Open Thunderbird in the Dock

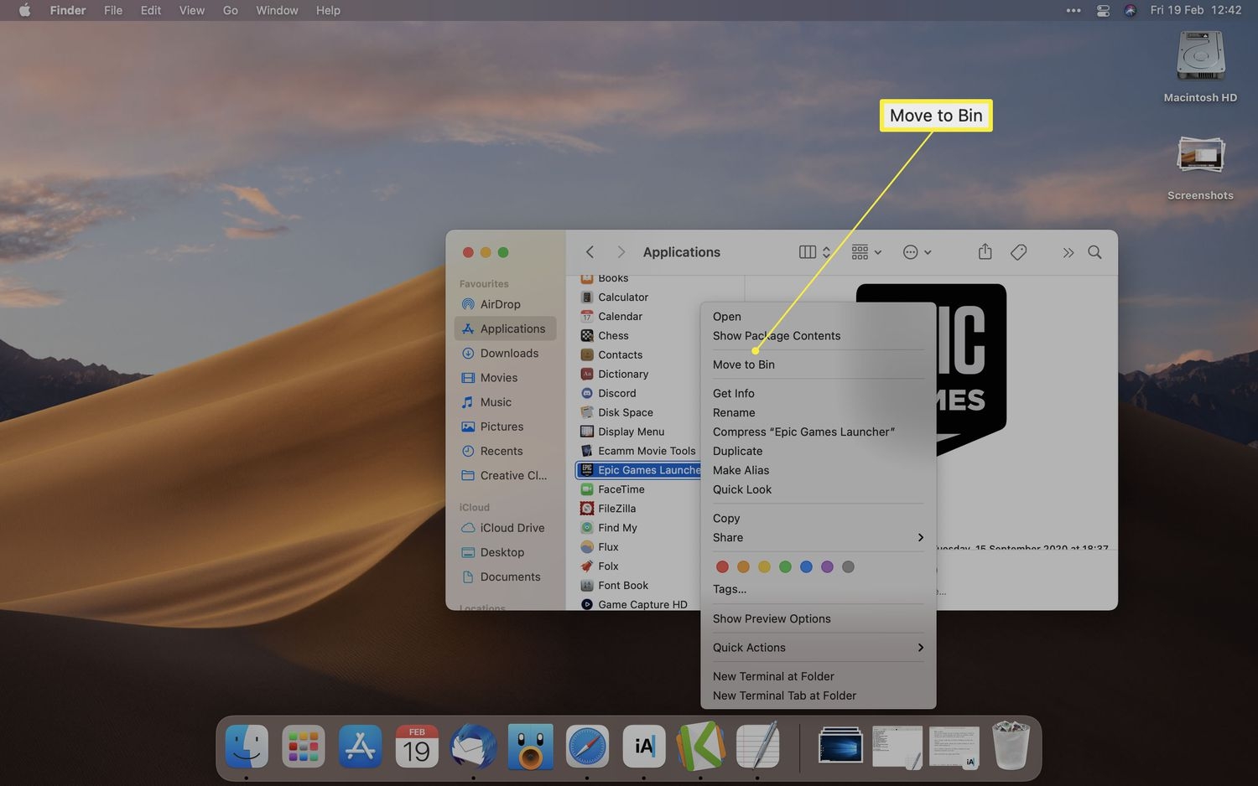(x=473, y=747)
